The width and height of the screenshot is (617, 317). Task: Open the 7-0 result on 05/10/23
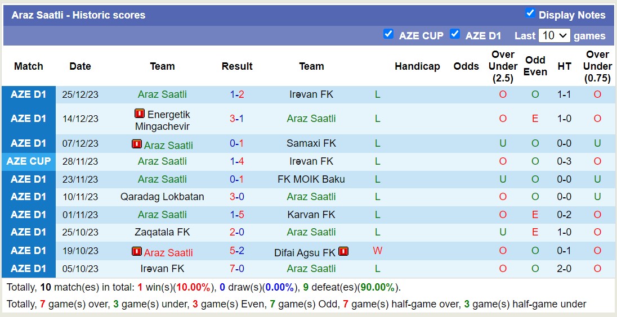(x=237, y=269)
